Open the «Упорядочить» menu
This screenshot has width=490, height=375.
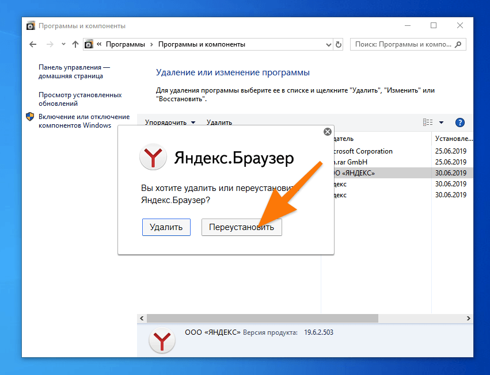point(170,123)
